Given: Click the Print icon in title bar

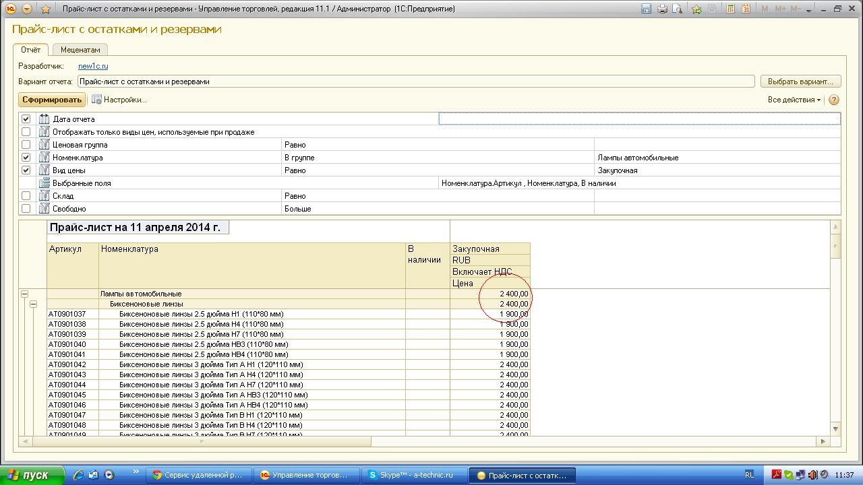Looking at the screenshot, I should (x=662, y=9).
